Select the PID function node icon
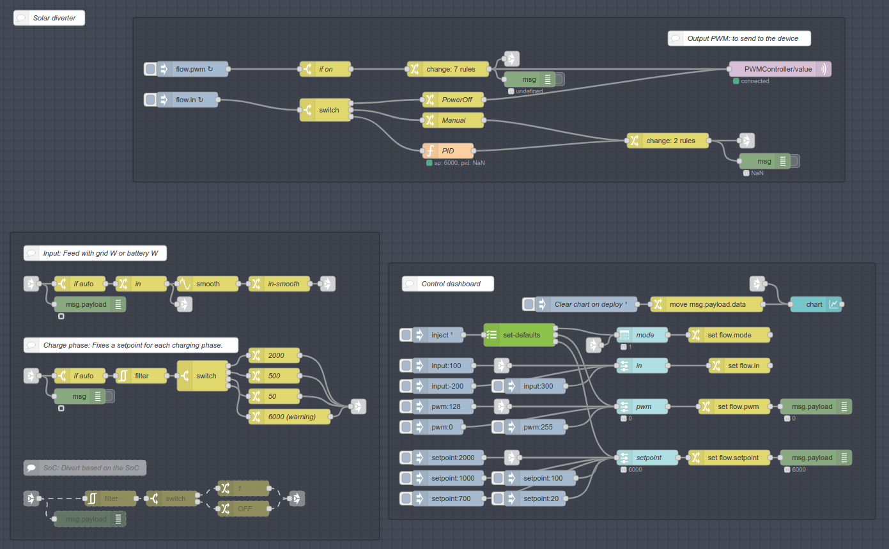The image size is (889, 549). 431,151
